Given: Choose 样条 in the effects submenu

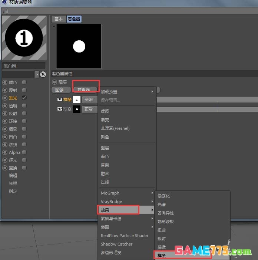Looking at the screenshot, I should coord(192,256).
